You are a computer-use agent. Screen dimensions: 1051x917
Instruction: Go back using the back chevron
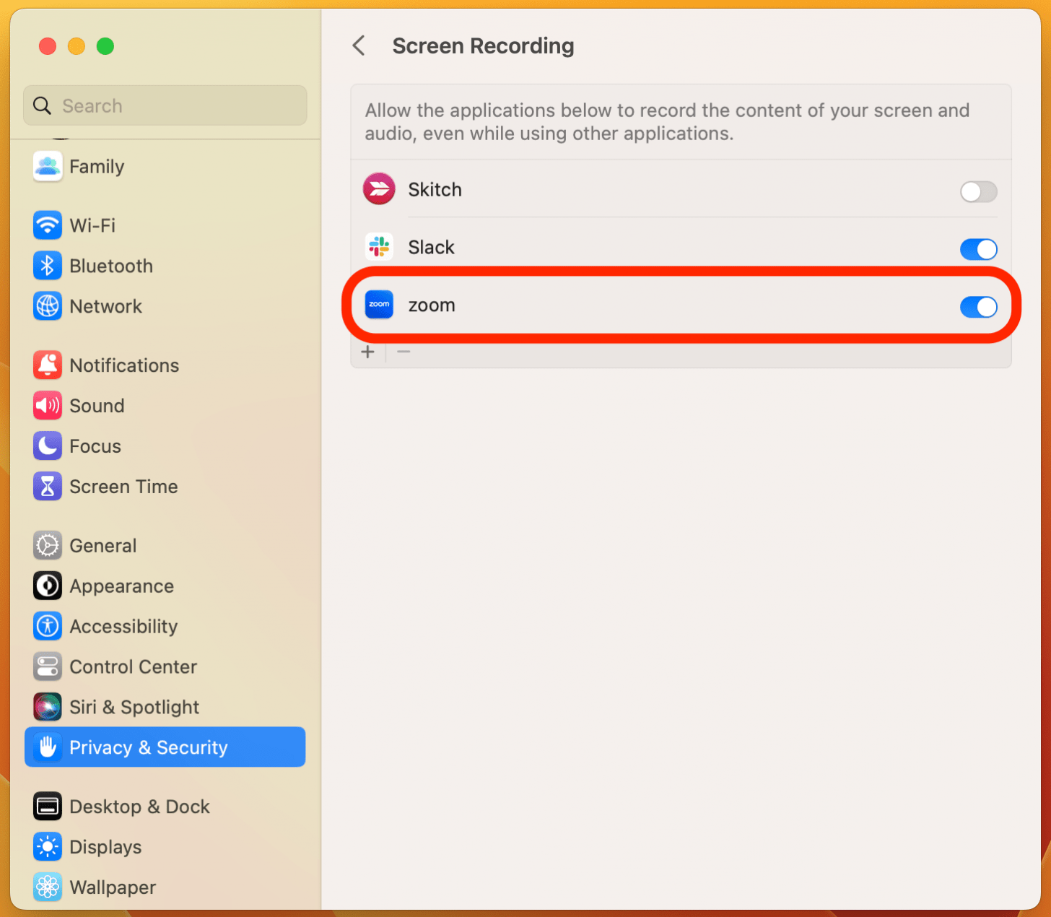(x=359, y=45)
